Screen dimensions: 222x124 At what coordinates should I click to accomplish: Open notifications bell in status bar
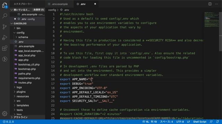[217, 122]
